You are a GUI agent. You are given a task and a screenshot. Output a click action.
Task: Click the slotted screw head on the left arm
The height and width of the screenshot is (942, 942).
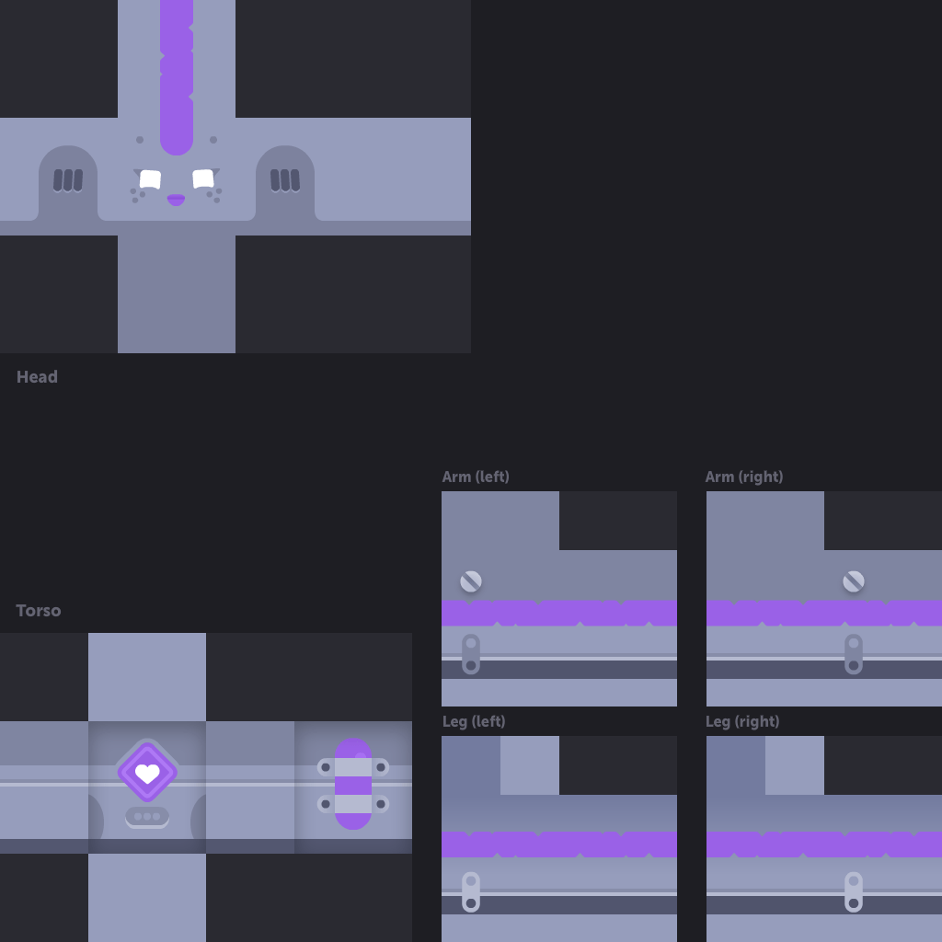471,581
